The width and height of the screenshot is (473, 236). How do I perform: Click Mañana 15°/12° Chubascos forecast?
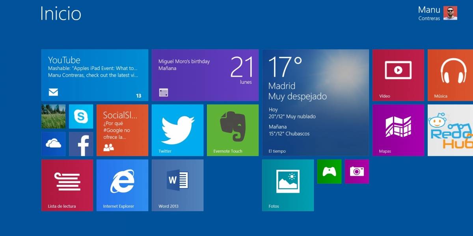tap(289, 130)
